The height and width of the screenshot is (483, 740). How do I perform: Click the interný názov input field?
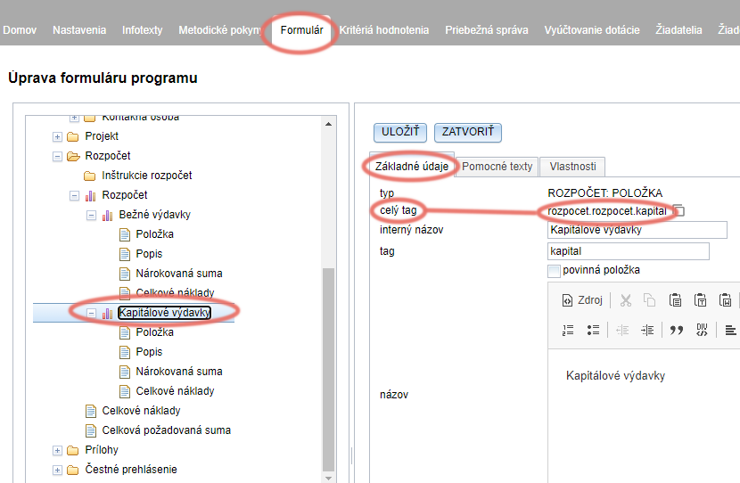coord(637,230)
